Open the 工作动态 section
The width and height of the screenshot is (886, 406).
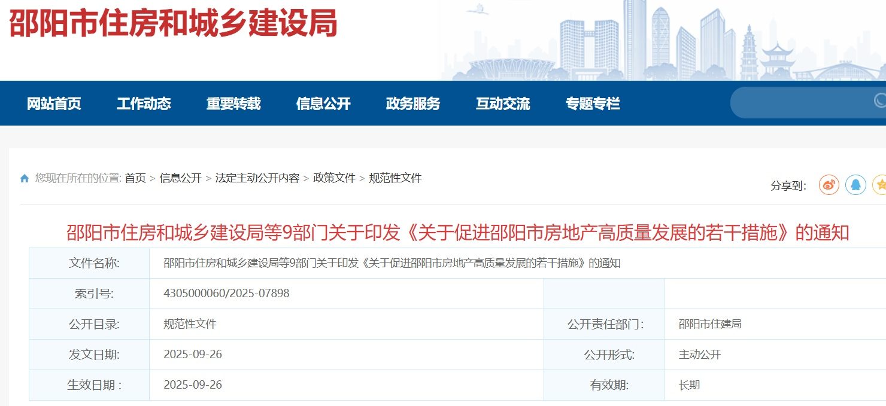click(x=144, y=103)
